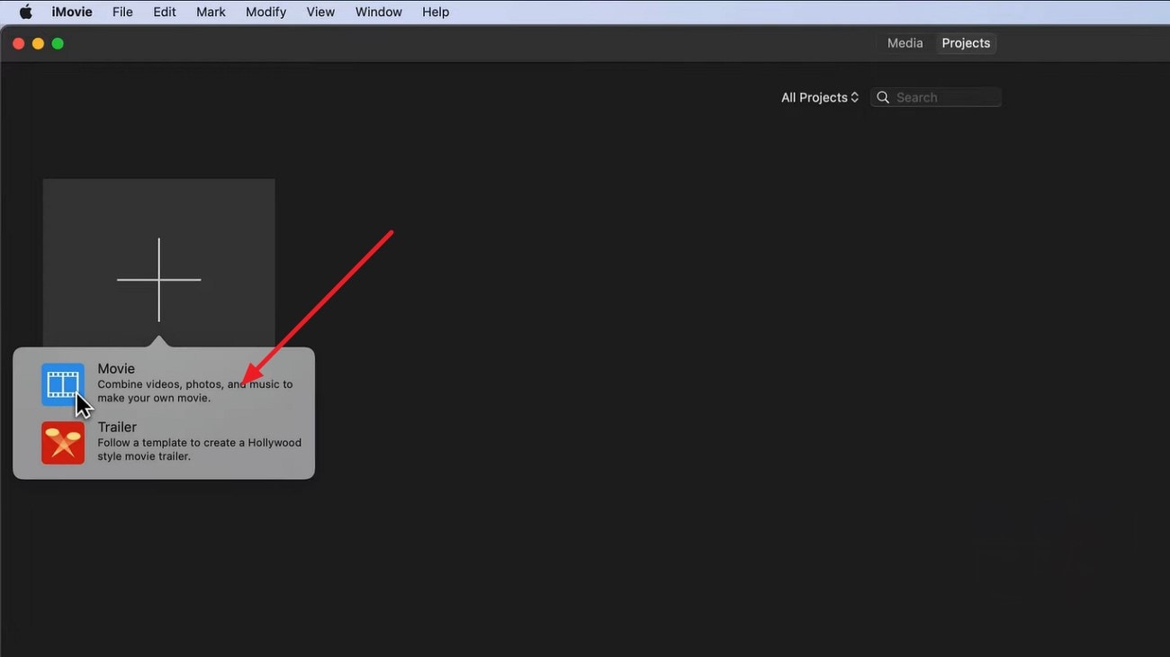Click the Create New plus tile
1170x657 pixels.
coord(159,265)
